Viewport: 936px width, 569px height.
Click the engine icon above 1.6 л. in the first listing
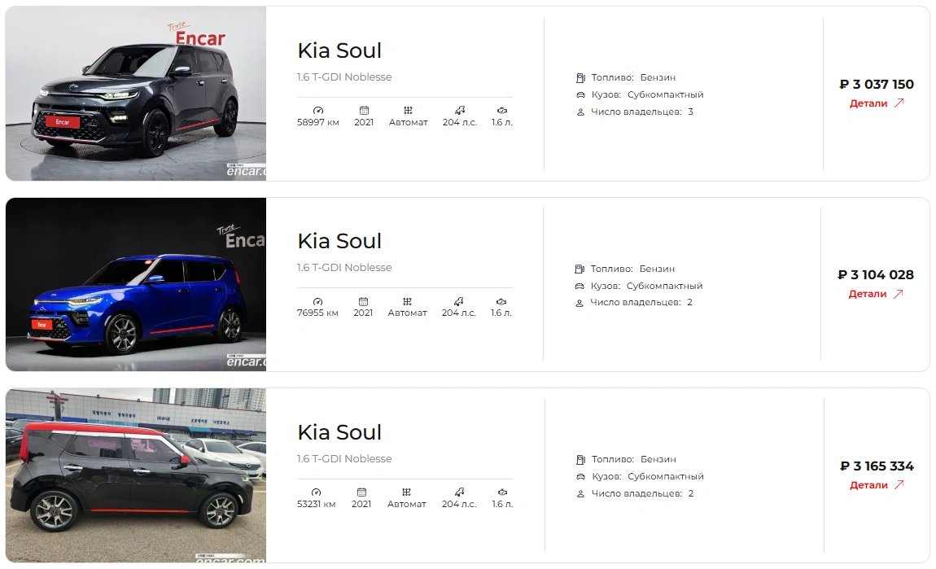coord(502,110)
